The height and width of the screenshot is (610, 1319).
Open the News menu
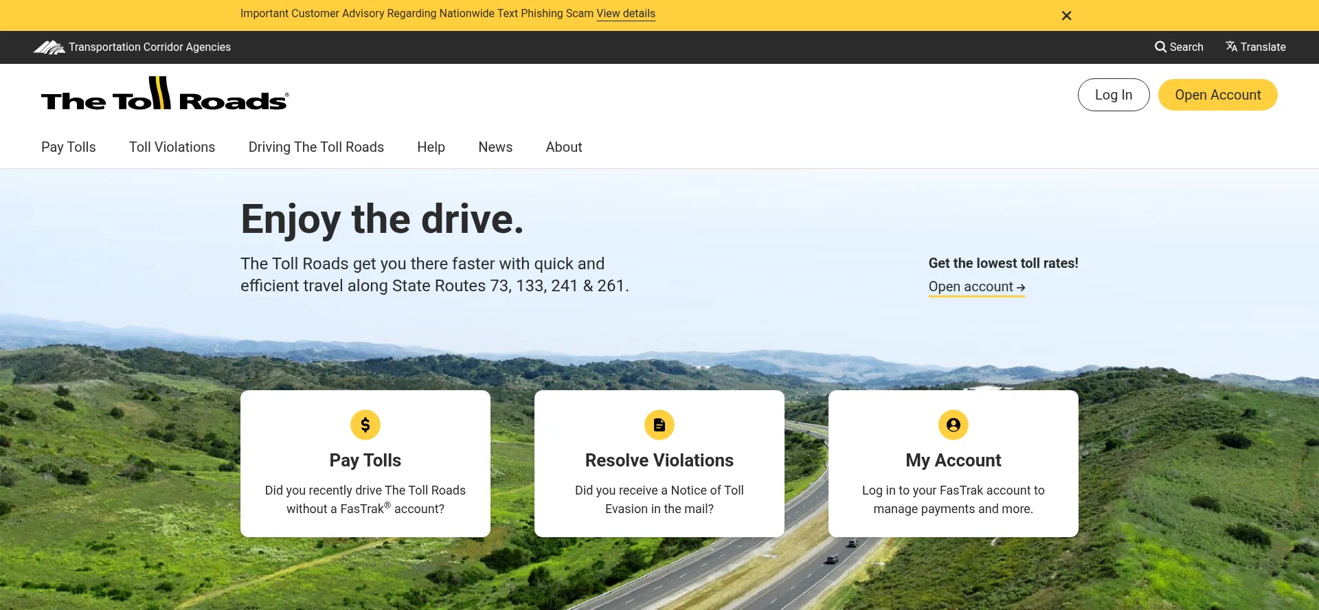[x=495, y=147]
